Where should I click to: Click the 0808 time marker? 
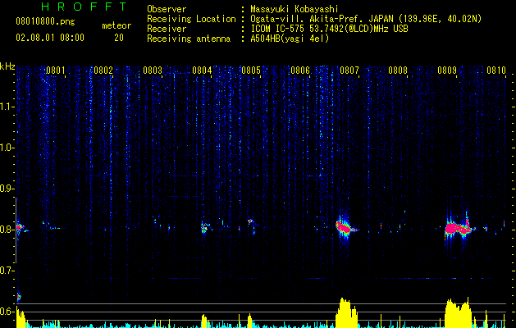[x=398, y=71]
